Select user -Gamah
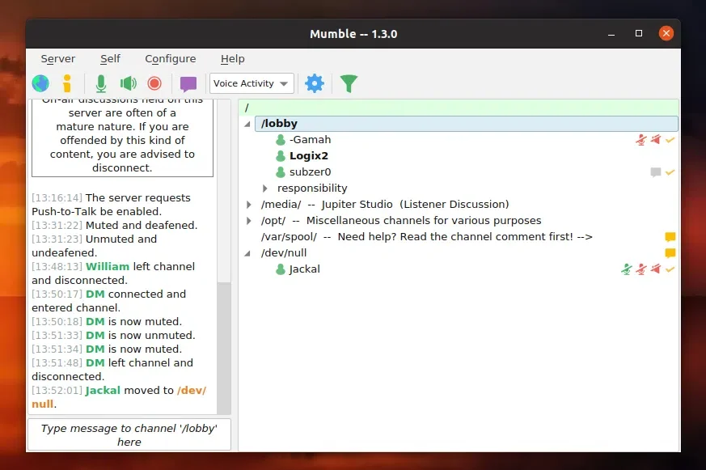The image size is (706, 470). click(x=311, y=140)
